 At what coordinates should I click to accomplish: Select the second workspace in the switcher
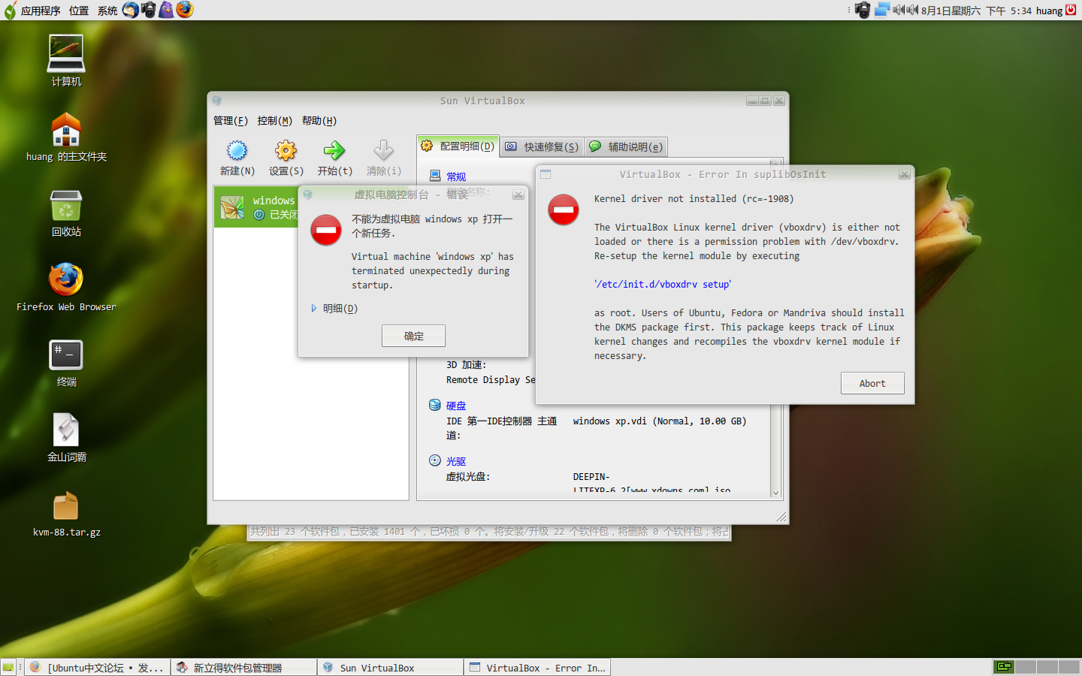click(x=1026, y=667)
